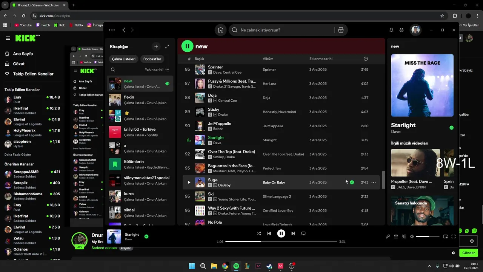483x272 pixels.
Task: Click the Slime Language 2 album
Action: click(x=277, y=196)
